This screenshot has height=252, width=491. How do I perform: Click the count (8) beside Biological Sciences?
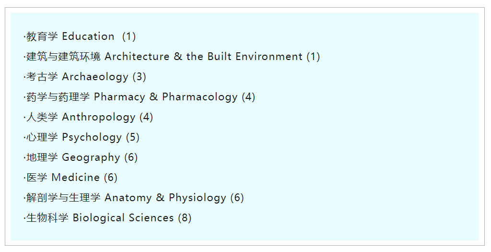tap(185, 218)
